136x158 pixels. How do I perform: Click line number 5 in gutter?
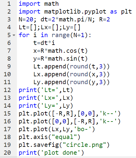pos(9,35)
